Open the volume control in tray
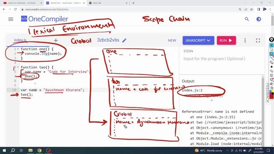The image size is (274, 154). point(241,150)
